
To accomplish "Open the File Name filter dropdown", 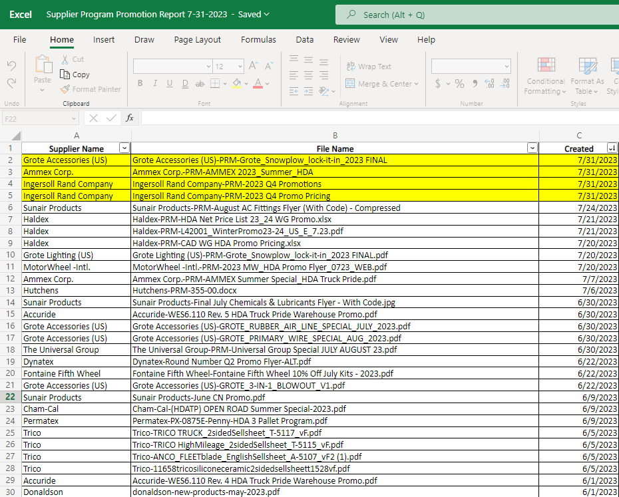I will [x=532, y=148].
